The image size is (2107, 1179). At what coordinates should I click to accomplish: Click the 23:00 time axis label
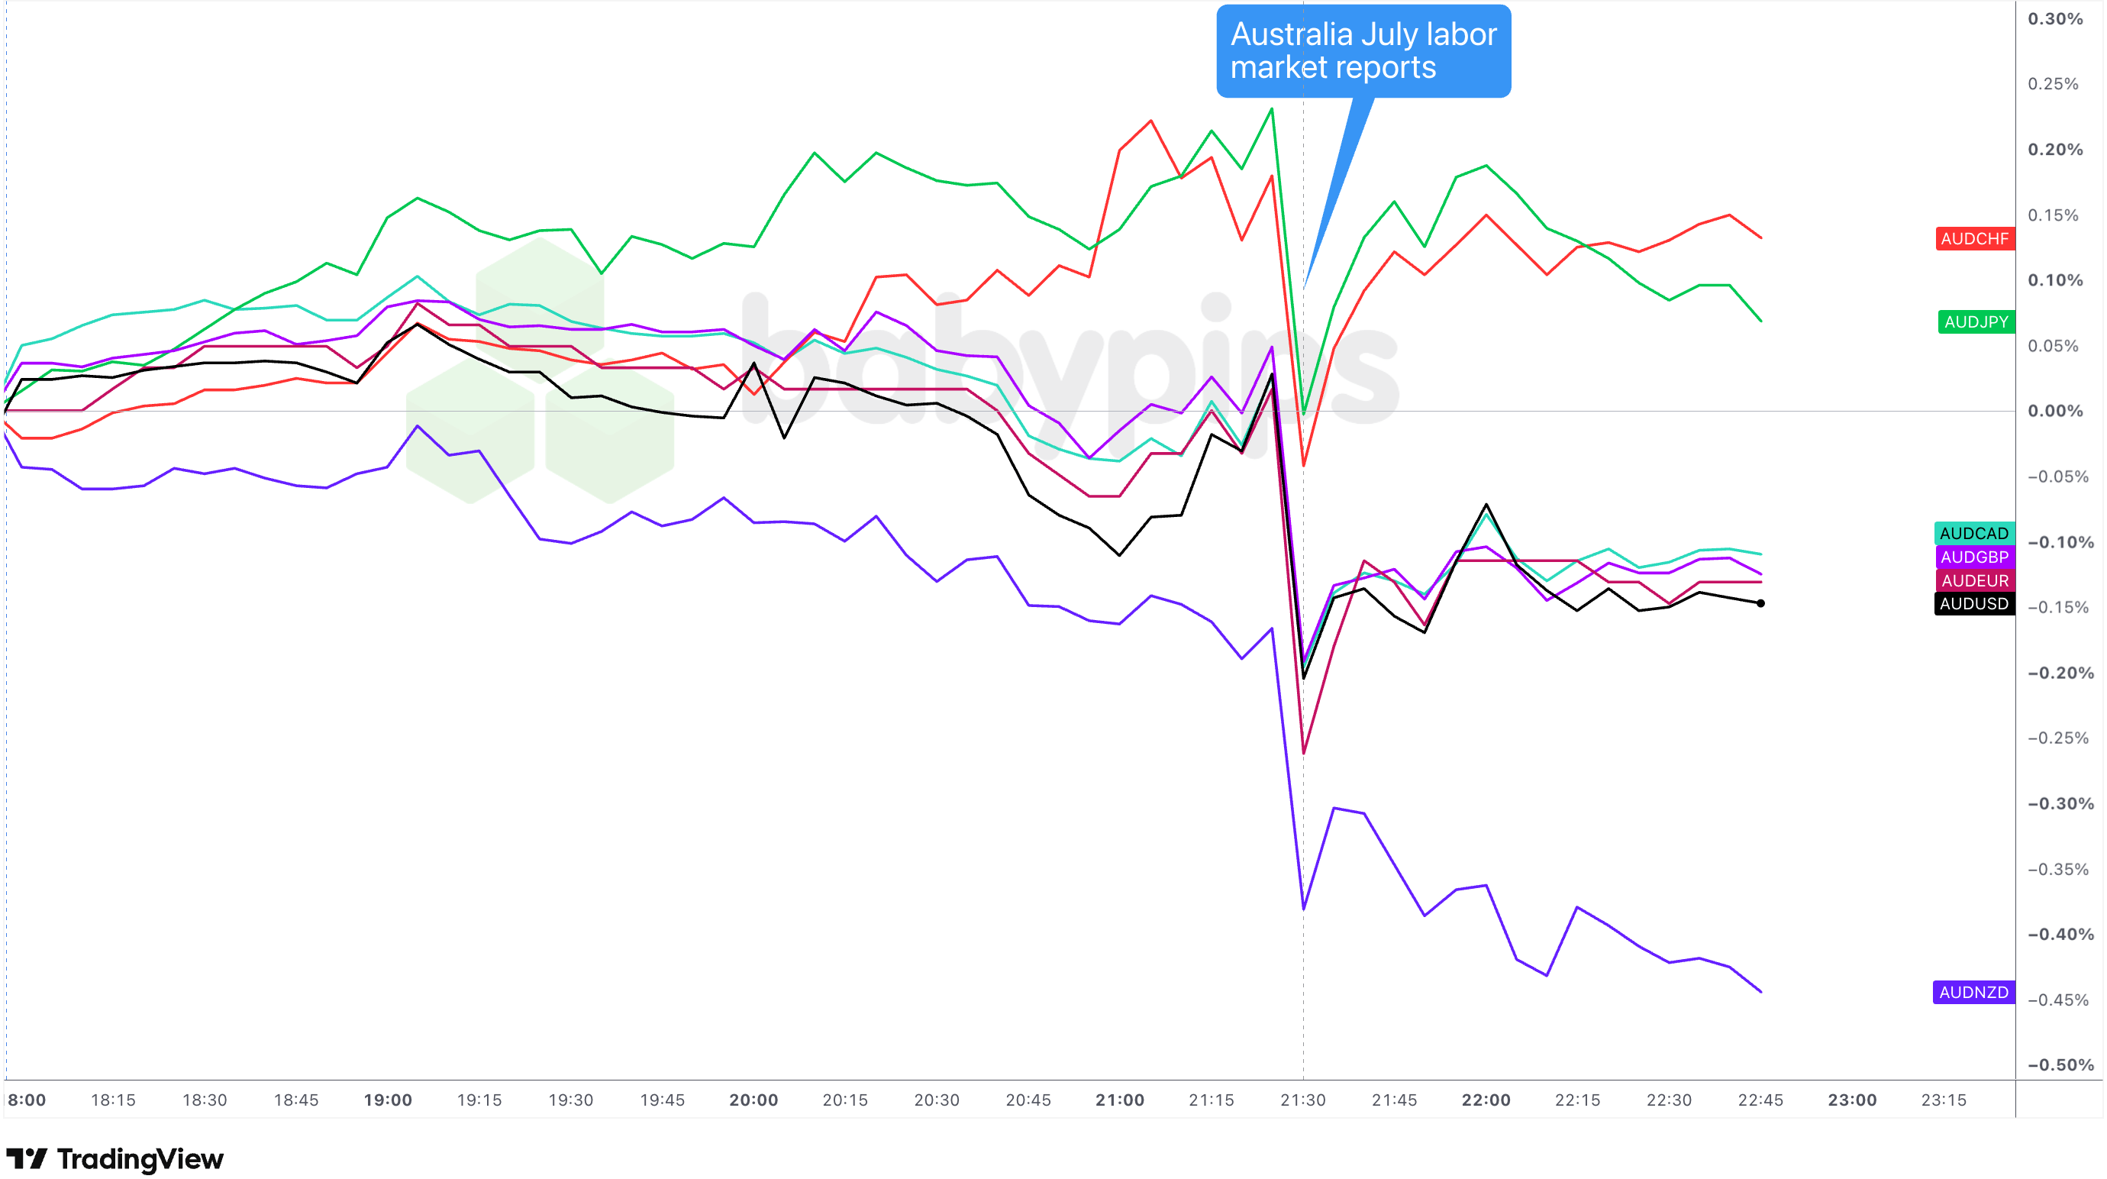(1853, 1100)
